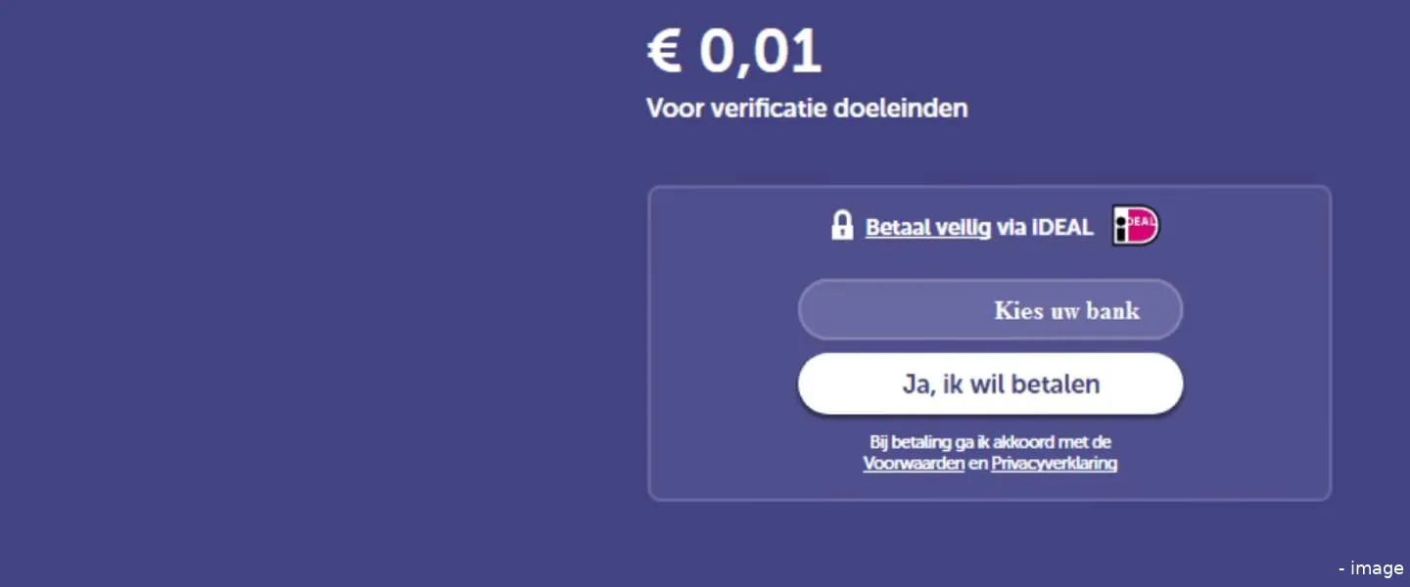Click the € 0,01 amount heading

tap(734, 49)
